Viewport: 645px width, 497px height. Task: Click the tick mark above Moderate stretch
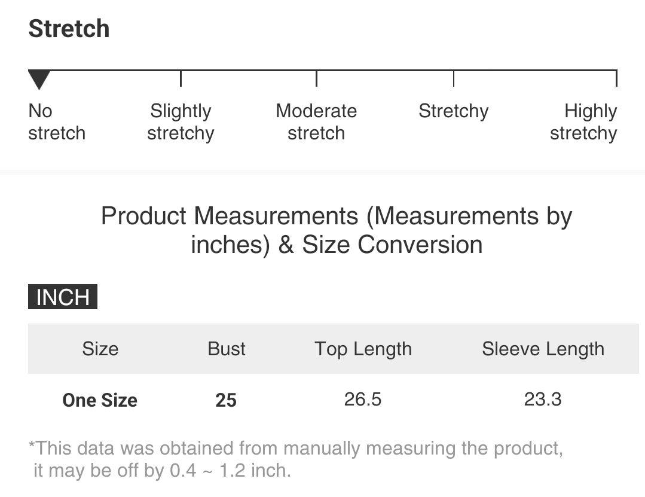click(316, 78)
